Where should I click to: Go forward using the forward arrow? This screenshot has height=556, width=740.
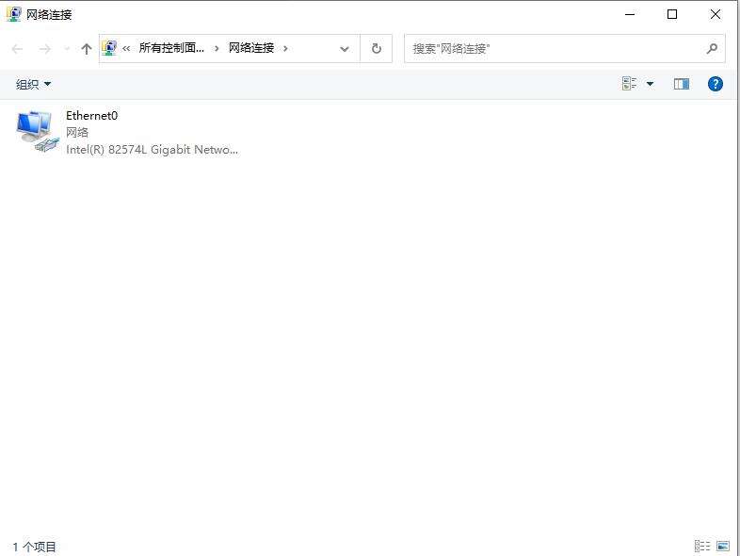click(45, 49)
